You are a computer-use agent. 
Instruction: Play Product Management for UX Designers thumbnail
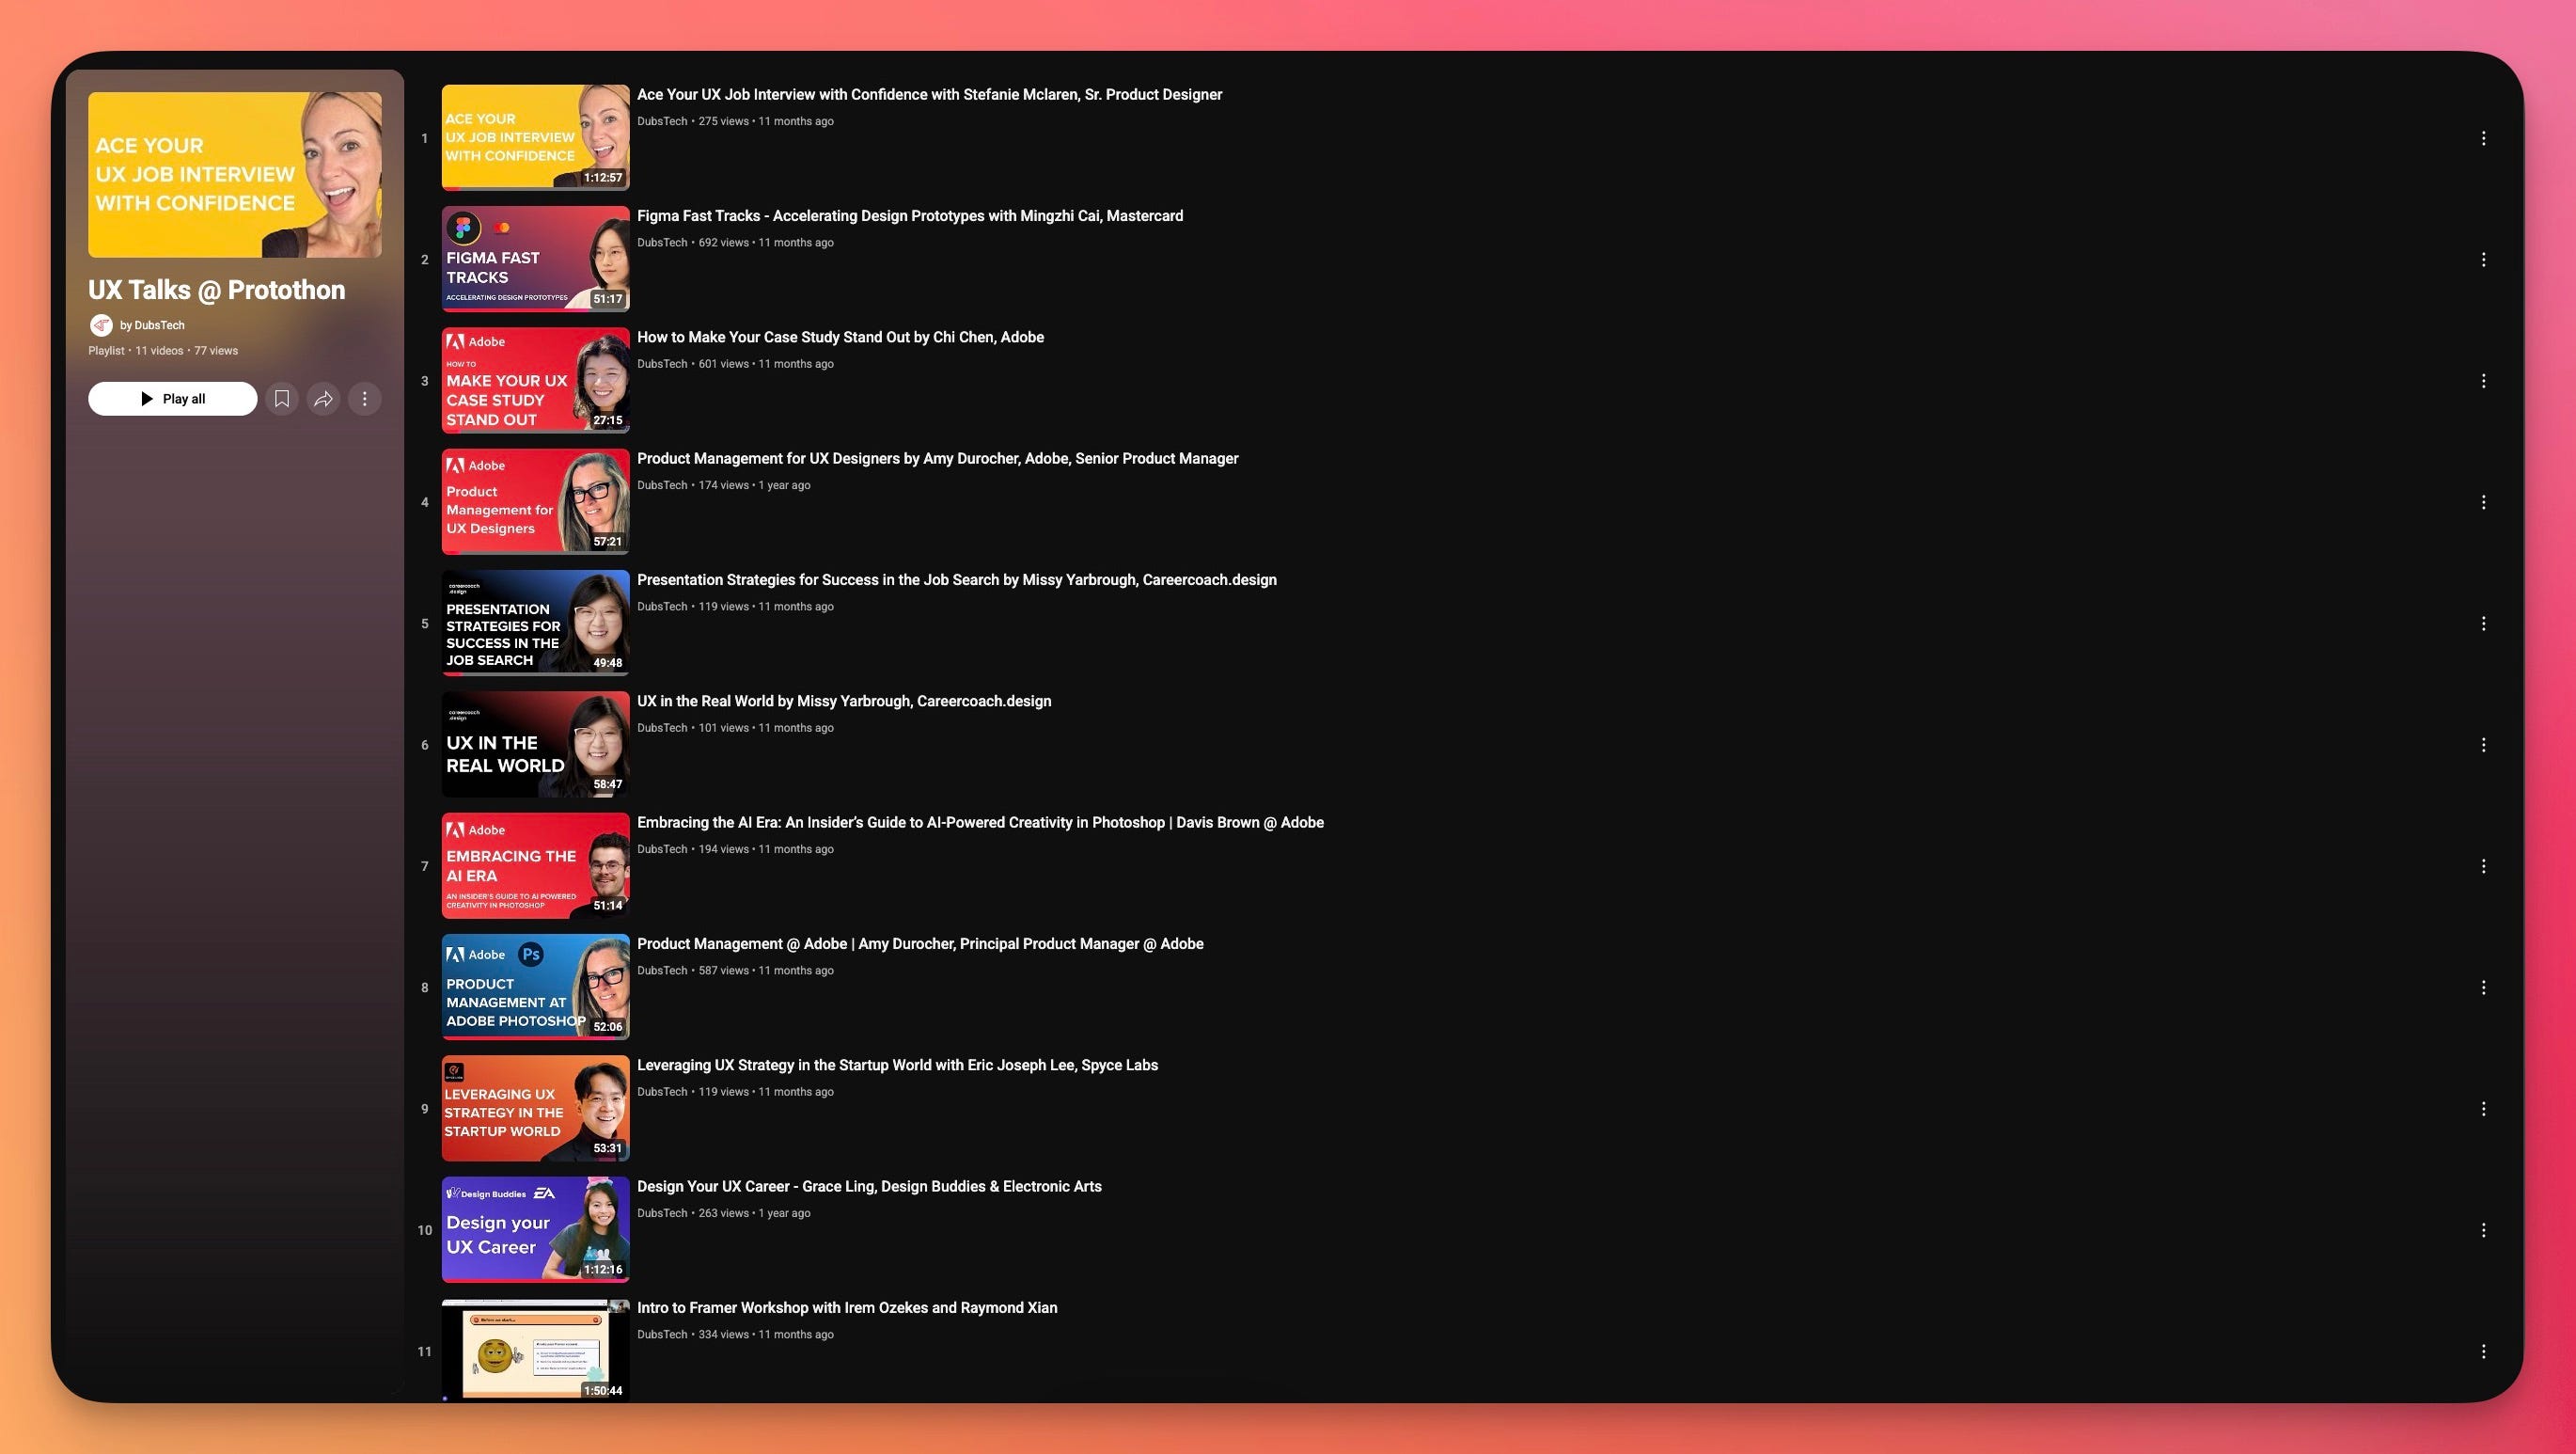[x=536, y=501]
